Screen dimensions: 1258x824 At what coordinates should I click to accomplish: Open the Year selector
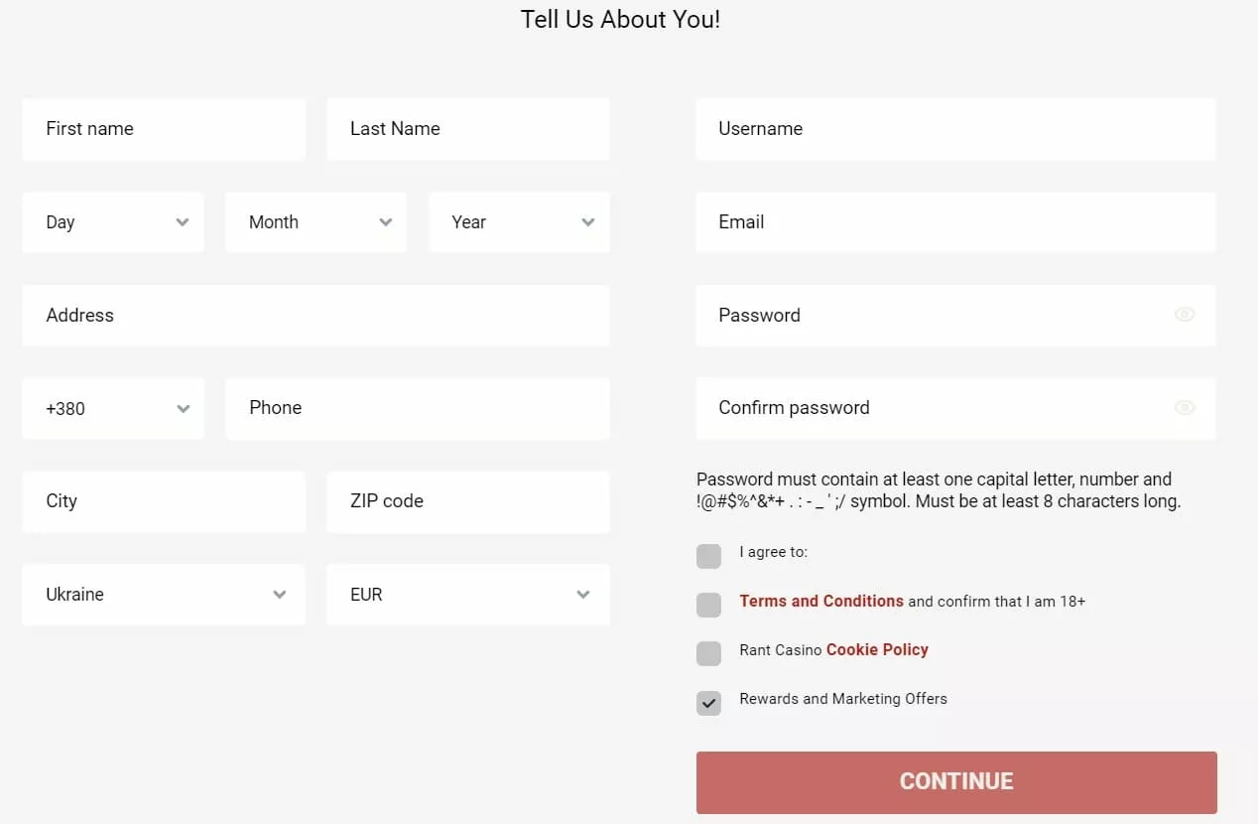519,222
